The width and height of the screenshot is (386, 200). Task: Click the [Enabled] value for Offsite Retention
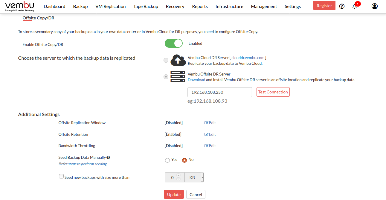click(173, 134)
